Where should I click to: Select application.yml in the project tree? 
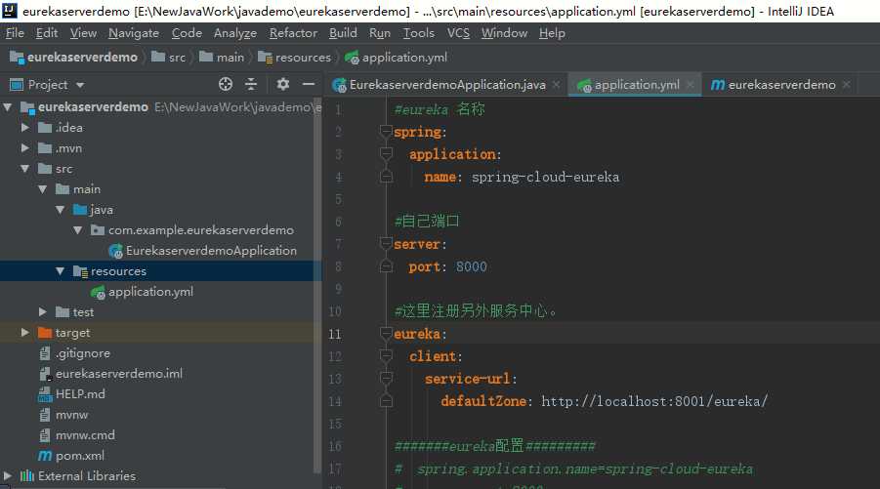coord(150,292)
